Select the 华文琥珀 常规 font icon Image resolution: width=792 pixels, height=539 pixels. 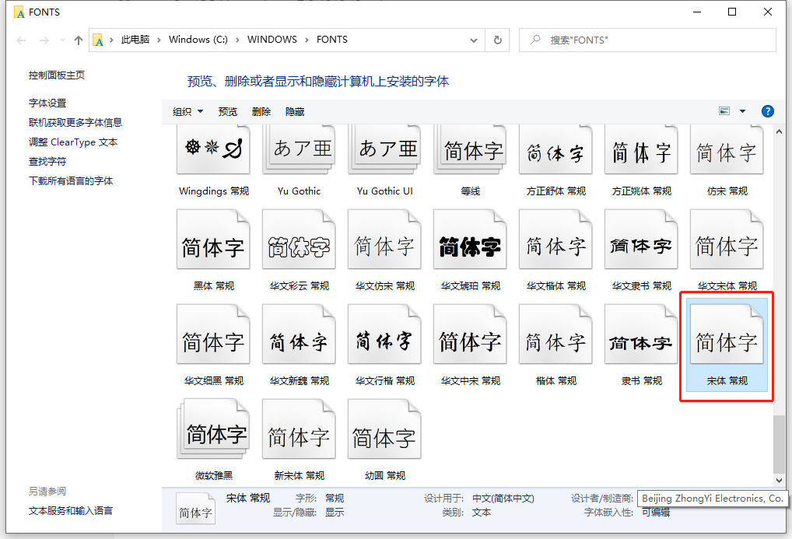pos(470,240)
